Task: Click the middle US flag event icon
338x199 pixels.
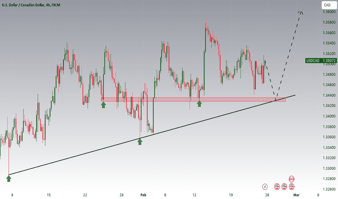Action: [284, 187]
